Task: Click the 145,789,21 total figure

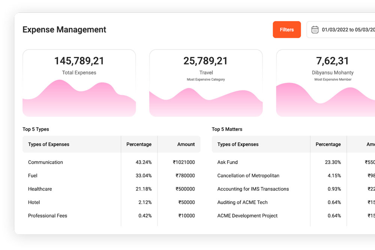Action: (79, 61)
